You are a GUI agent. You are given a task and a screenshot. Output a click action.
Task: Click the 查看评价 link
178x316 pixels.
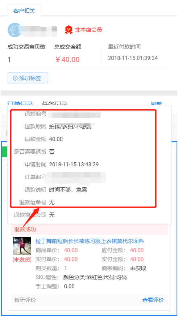[x=153, y=300]
